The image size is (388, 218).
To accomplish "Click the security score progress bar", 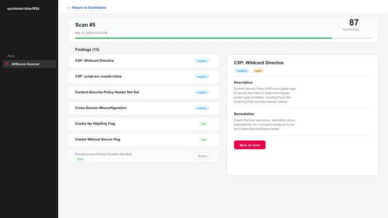I will coord(223,38).
